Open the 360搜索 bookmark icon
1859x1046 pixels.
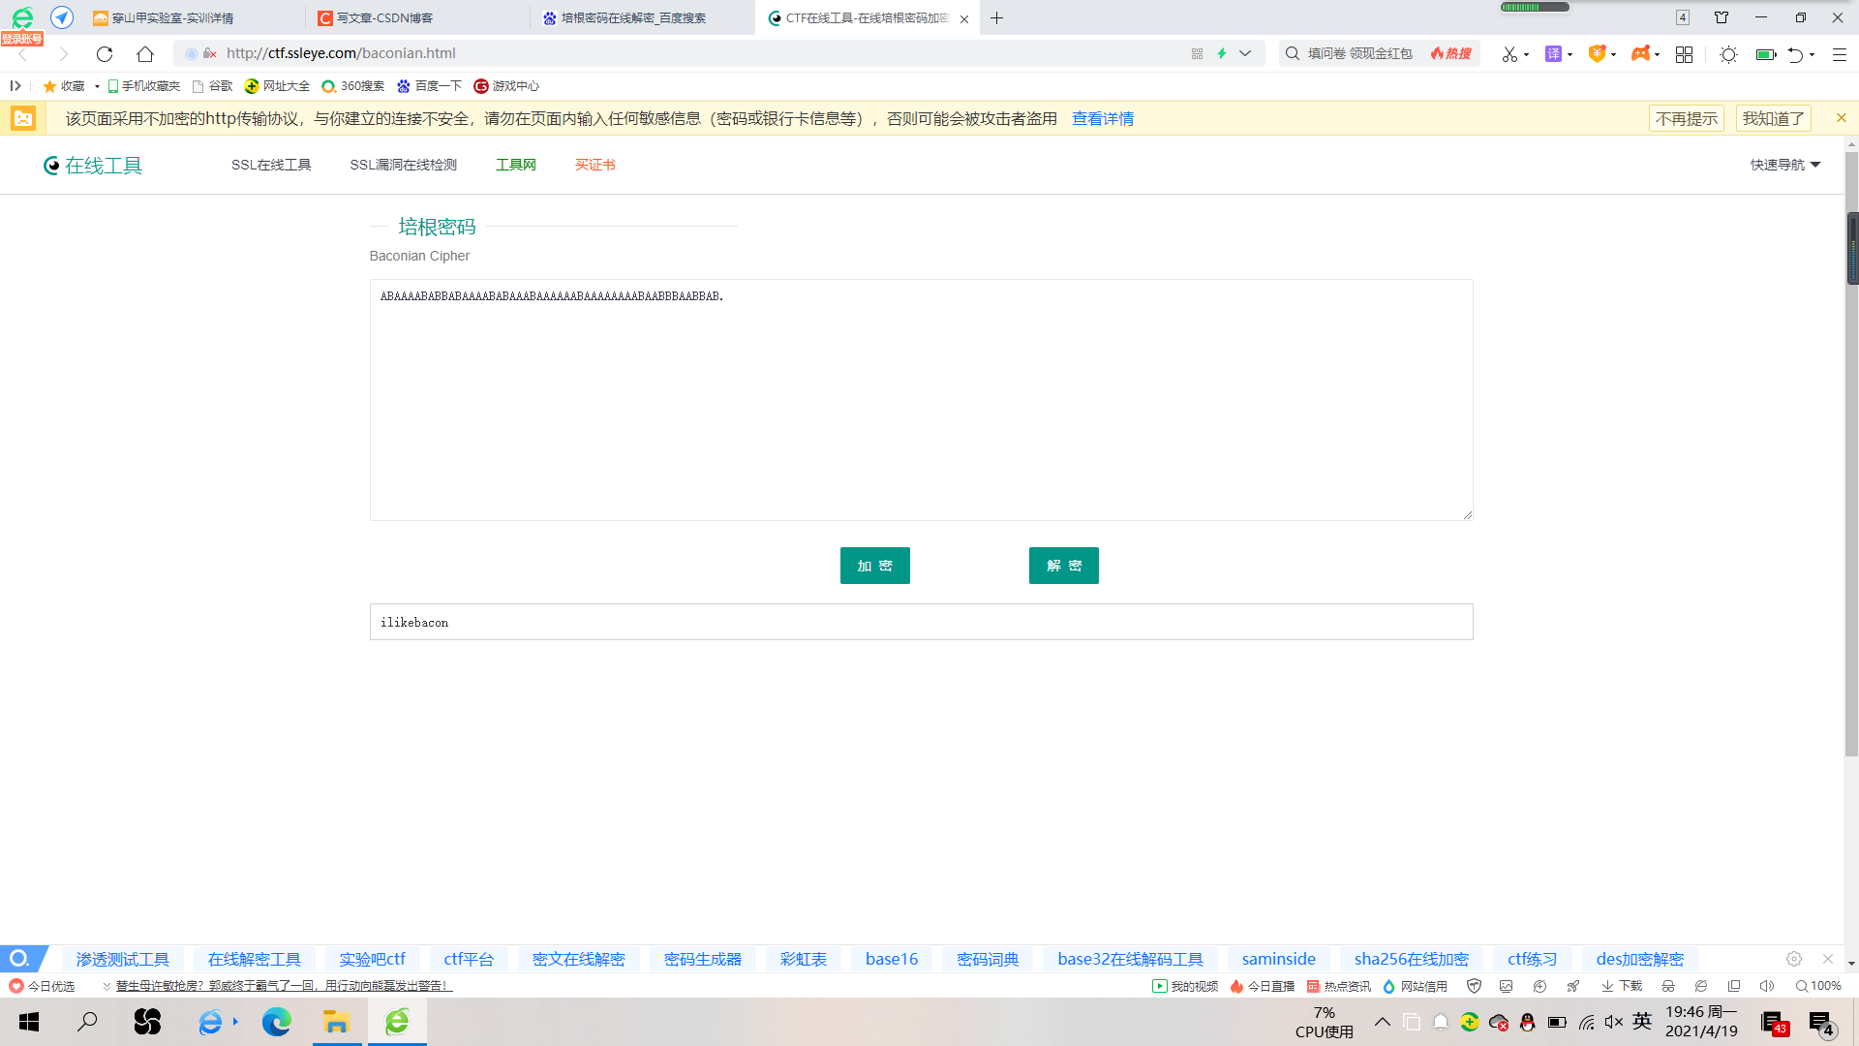(327, 86)
